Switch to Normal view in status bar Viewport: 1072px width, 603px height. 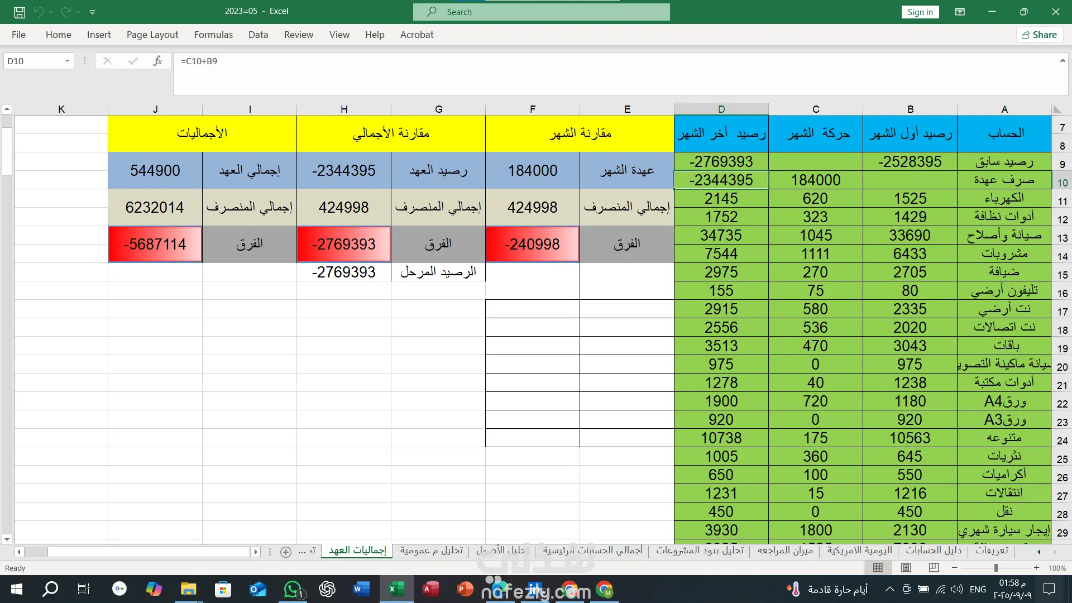pyautogui.click(x=878, y=568)
